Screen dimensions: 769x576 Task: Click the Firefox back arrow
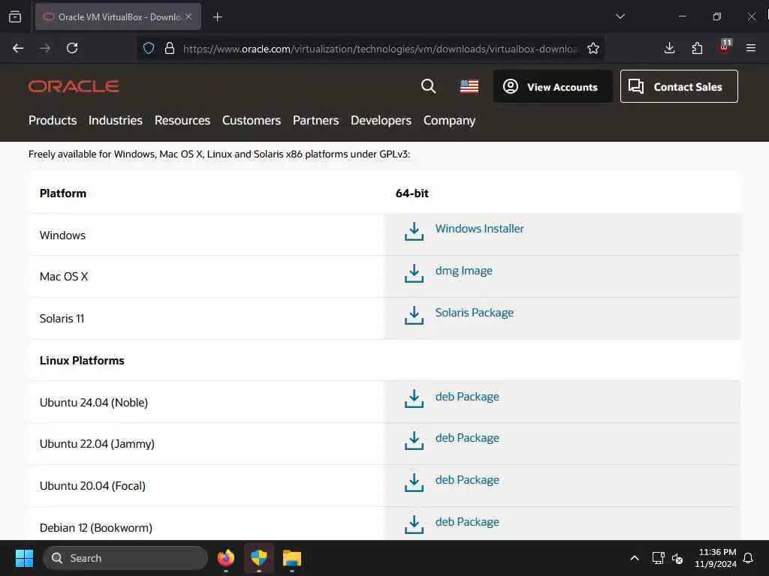(18, 48)
